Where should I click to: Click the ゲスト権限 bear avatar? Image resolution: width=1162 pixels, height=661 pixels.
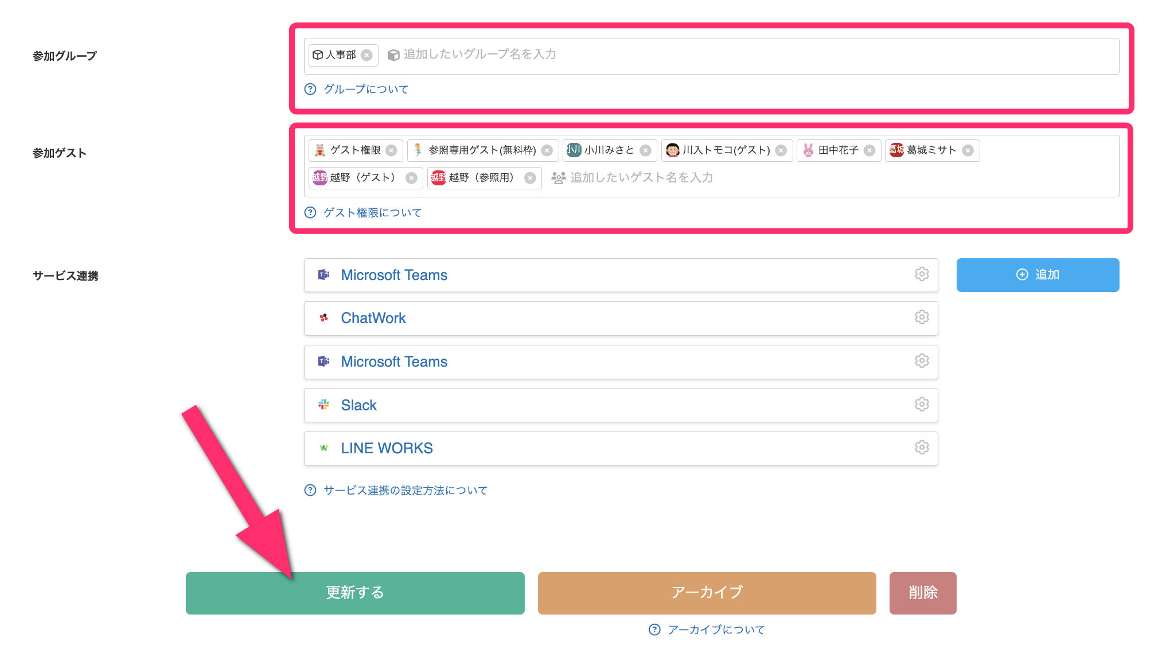pos(320,150)
